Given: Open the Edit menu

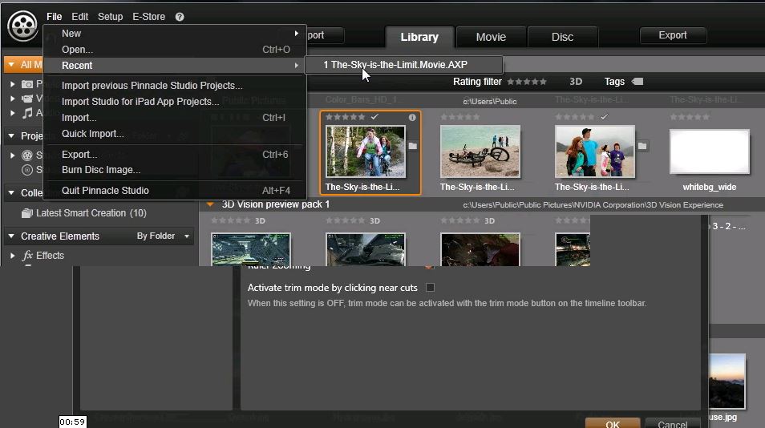Looking at the screenshot, I should tap(79, 17).
